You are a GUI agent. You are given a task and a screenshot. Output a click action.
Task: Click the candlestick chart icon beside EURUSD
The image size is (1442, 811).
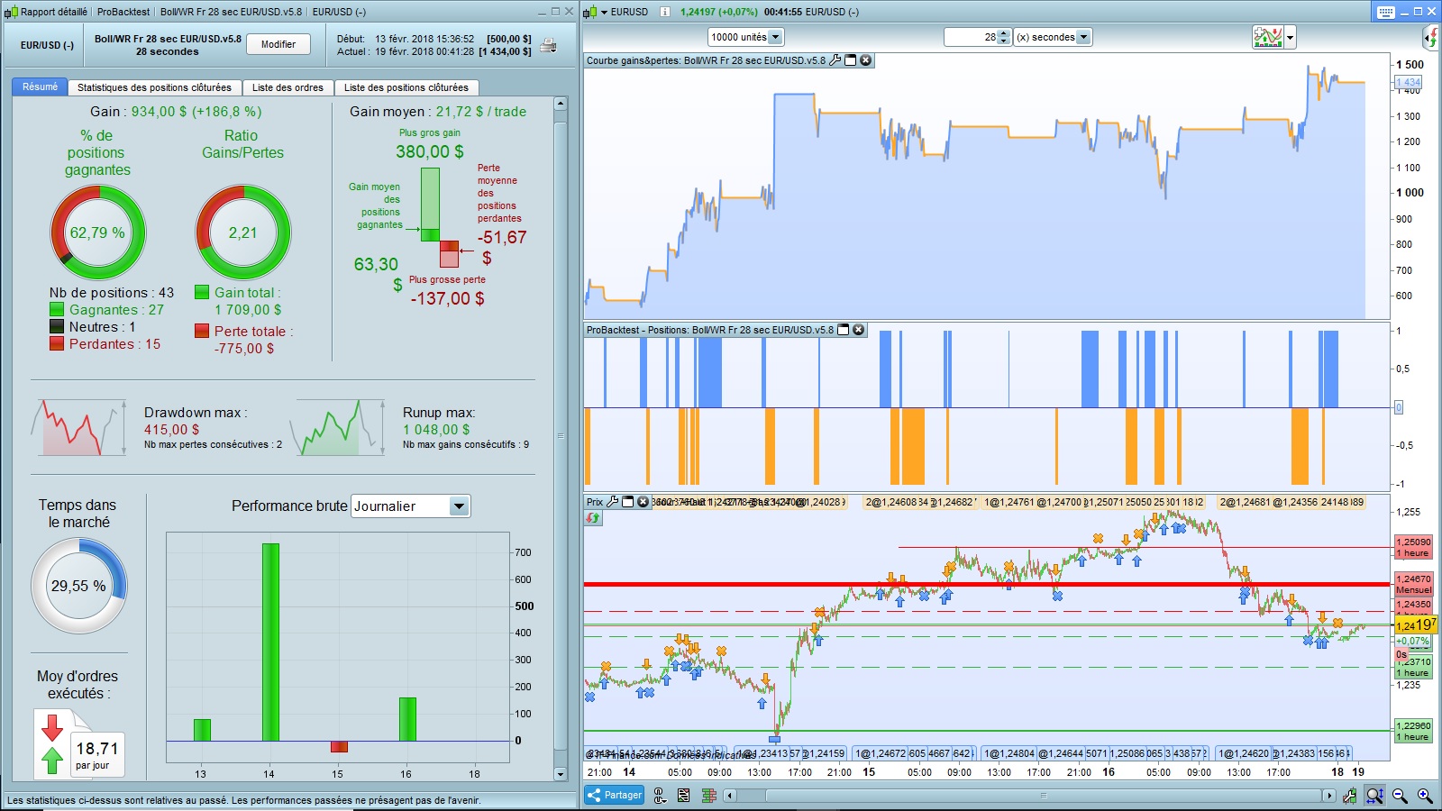[x=590, y=12]
